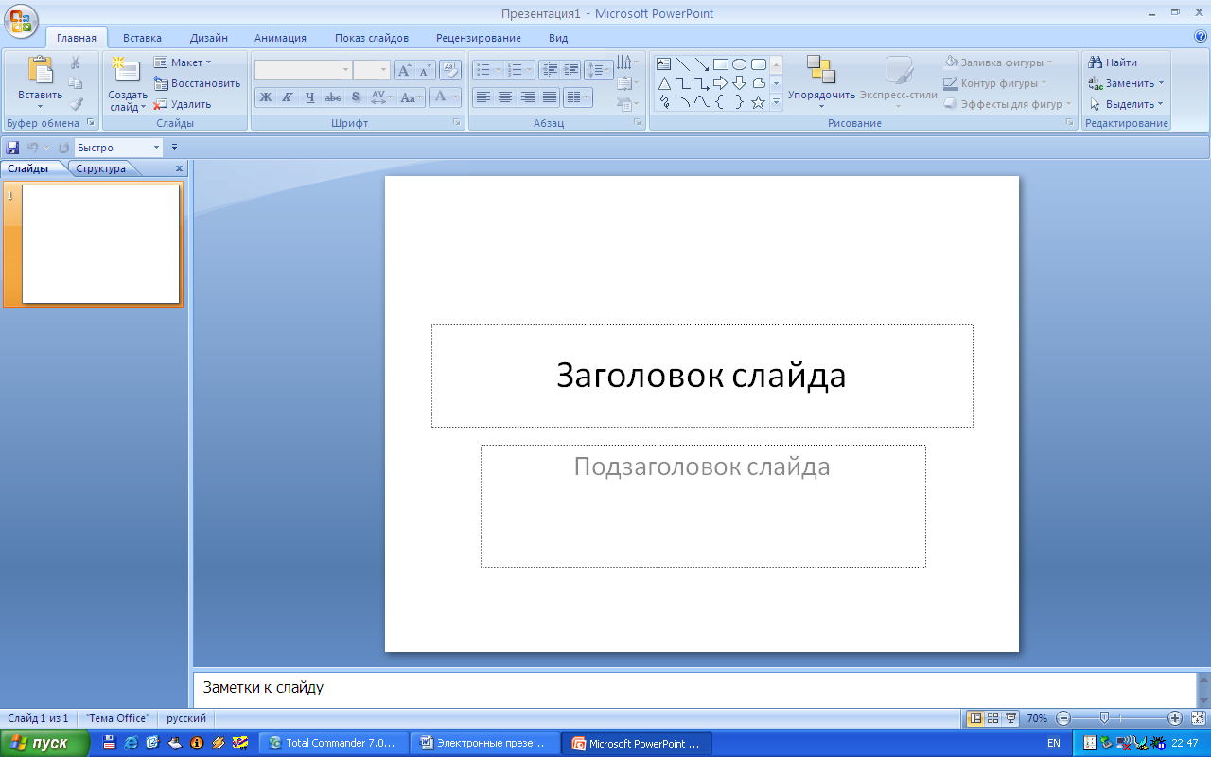1211x757 pixels.
Task: Expand the shapes gallery More arrow
Action: pos(776,102)
